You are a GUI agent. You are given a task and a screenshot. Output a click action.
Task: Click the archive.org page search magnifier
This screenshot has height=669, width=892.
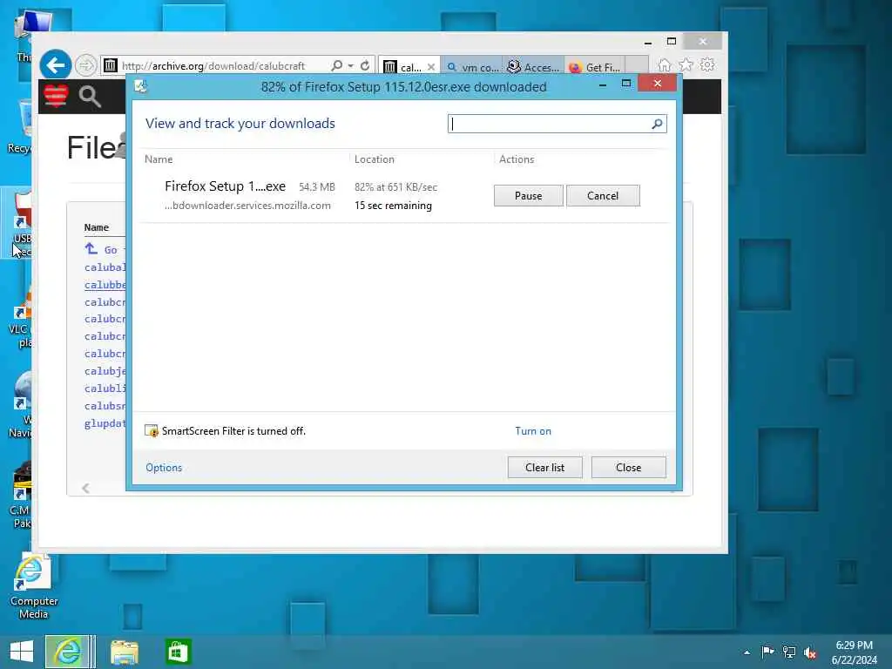[x=90, y=97]
